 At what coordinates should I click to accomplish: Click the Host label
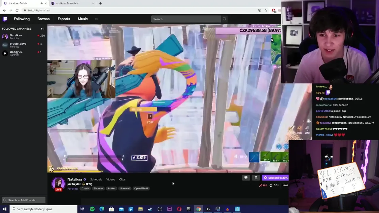pos(285,185)
